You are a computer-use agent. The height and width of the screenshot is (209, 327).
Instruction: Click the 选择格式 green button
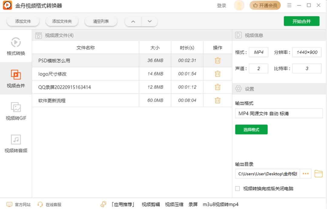pos(251,129)
